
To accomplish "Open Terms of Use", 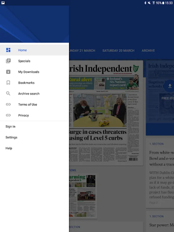I will point(35,104).
